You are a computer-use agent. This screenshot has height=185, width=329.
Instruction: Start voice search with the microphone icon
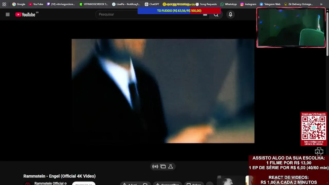[x=231, y=15]
